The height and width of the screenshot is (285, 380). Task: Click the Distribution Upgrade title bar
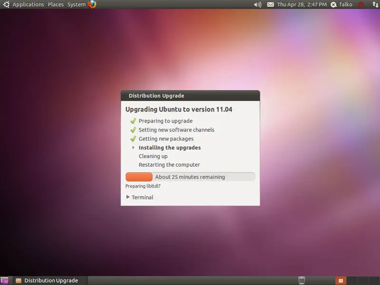point(190,96)
